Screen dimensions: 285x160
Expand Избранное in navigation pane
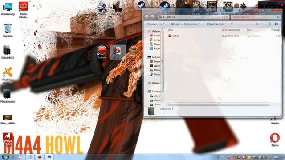point(154,31)
